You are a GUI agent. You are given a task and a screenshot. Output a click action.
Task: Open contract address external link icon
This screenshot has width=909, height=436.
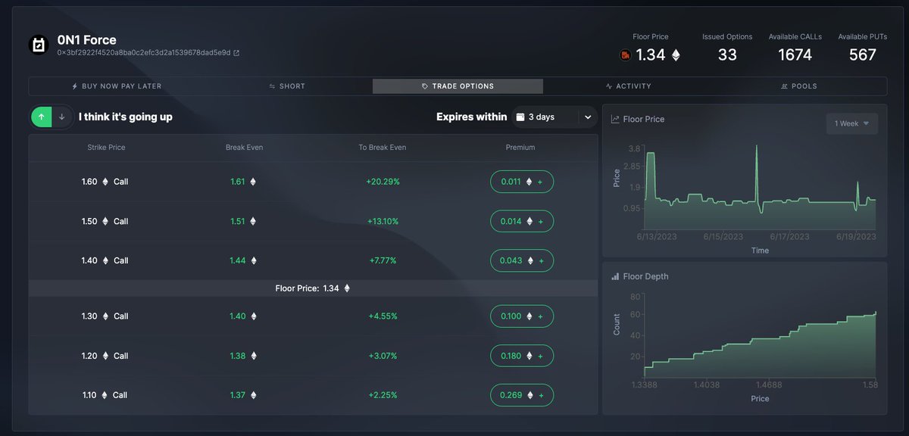tap(236, 53)
